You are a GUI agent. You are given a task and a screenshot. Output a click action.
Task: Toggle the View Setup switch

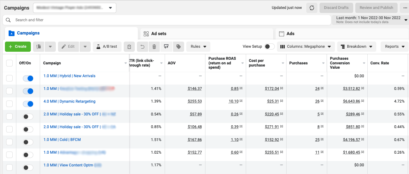(269, 47)
